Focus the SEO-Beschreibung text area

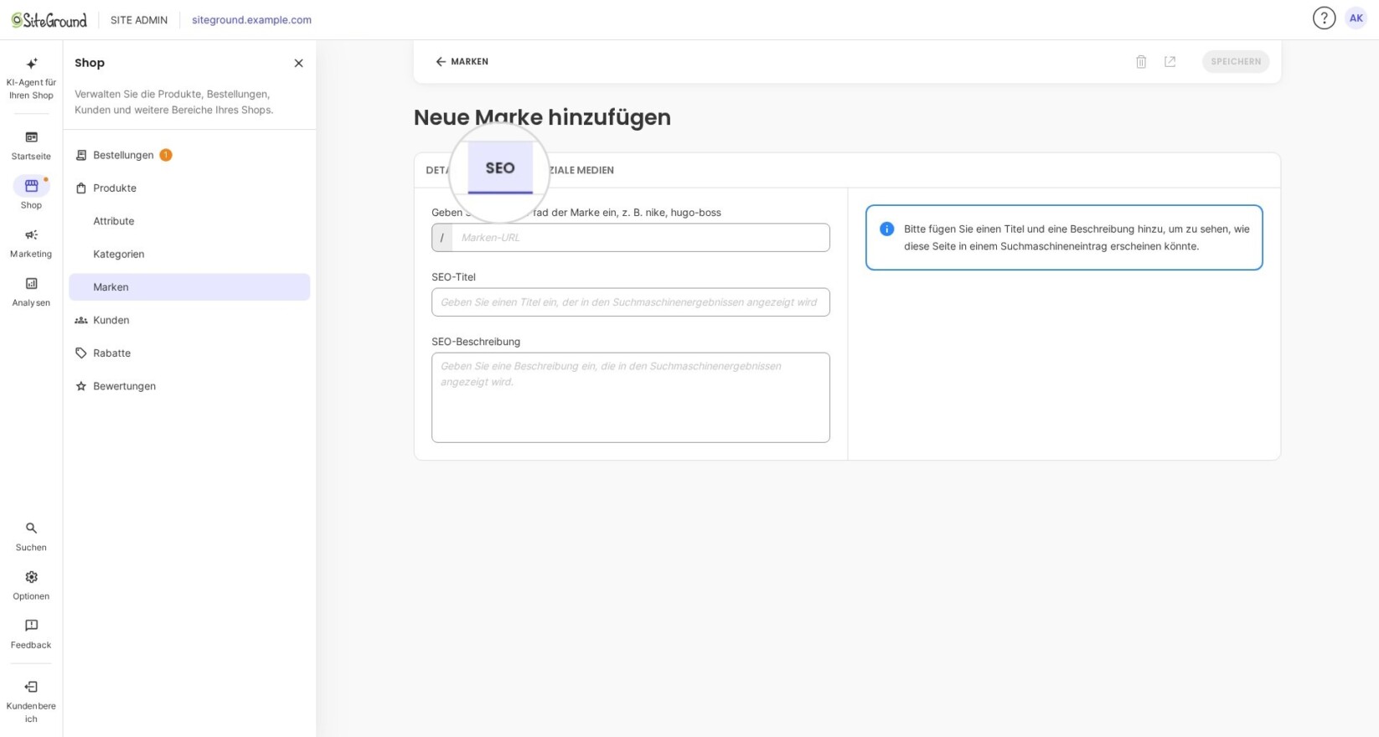(630, 397)
